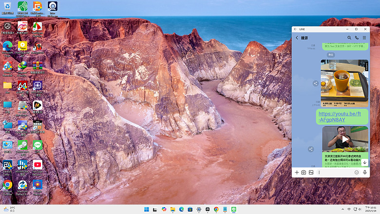
Task: Focus the LINE message input field
Action: pyautogui.click(x=335, y=172)
